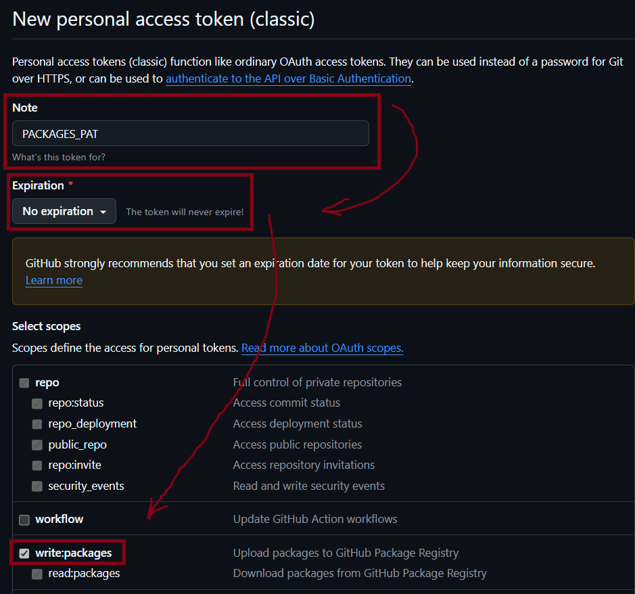635x594 pixels.
Task: Enable the workflow scope checkbox
Action: coord(24,520)
